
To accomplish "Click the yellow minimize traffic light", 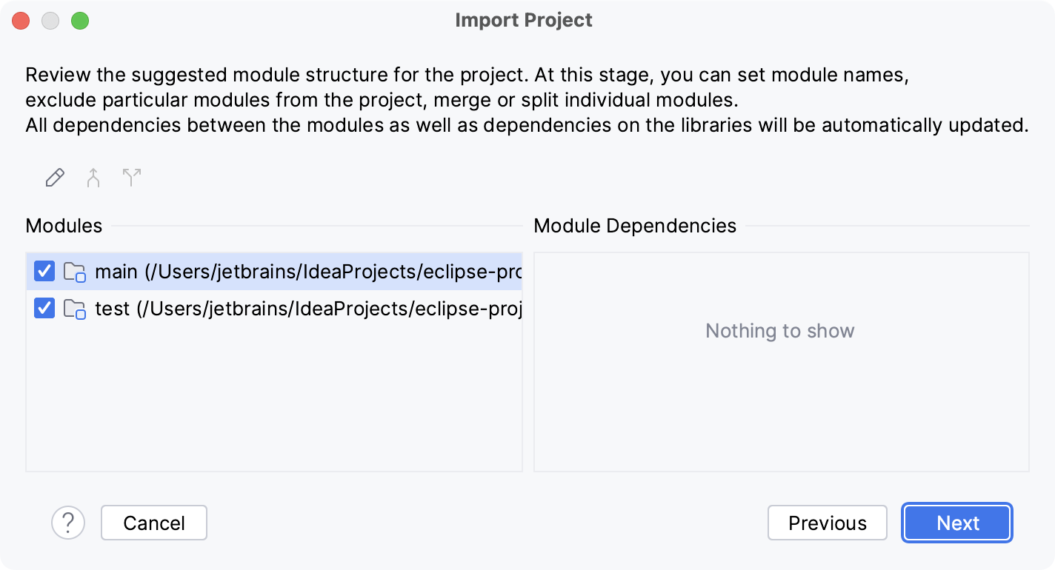I will click(x=50, y=21).
